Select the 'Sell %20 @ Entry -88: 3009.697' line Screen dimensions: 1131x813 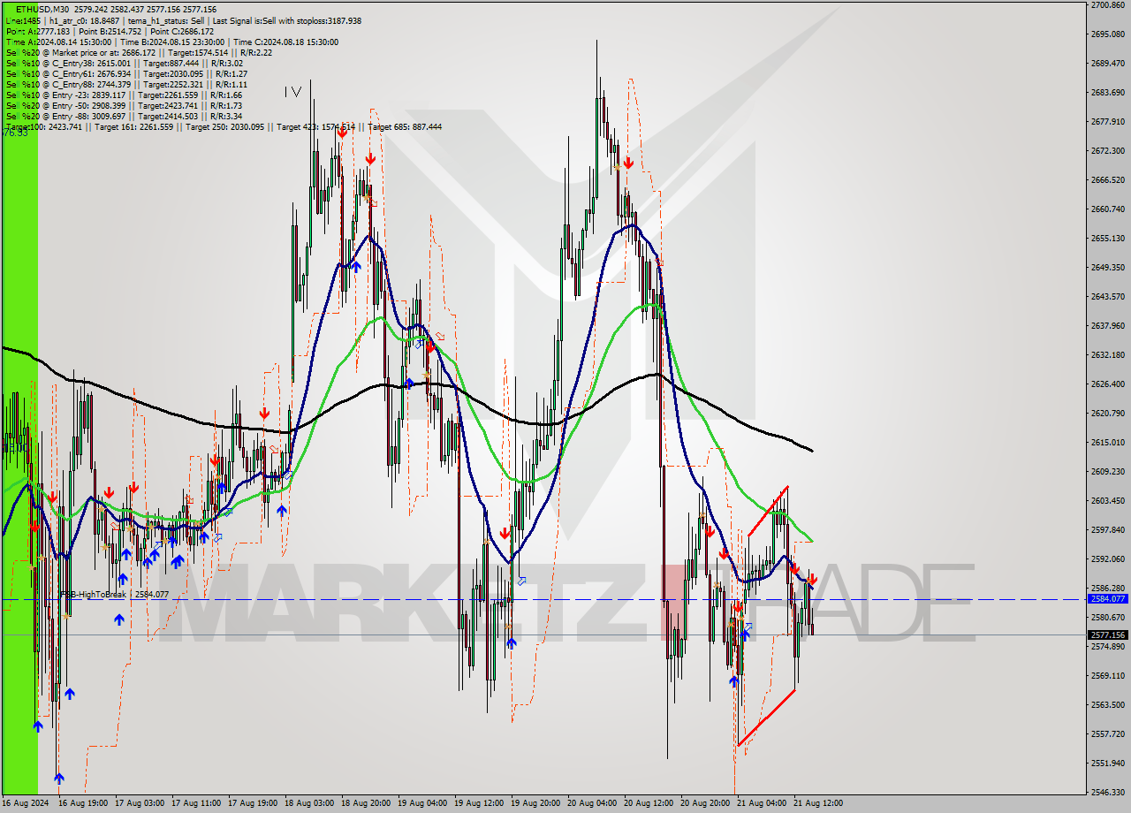point(124,116)
